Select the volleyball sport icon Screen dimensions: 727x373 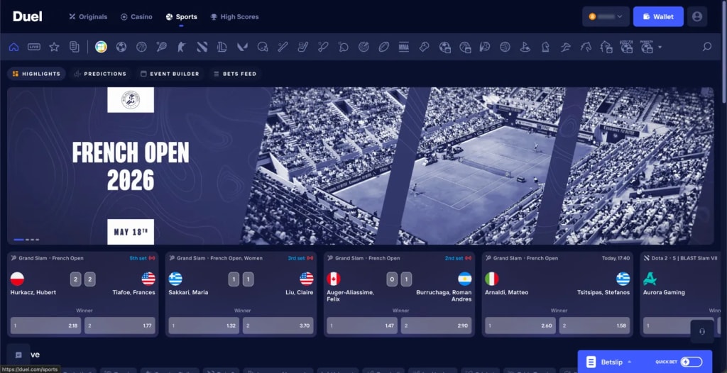505,47
